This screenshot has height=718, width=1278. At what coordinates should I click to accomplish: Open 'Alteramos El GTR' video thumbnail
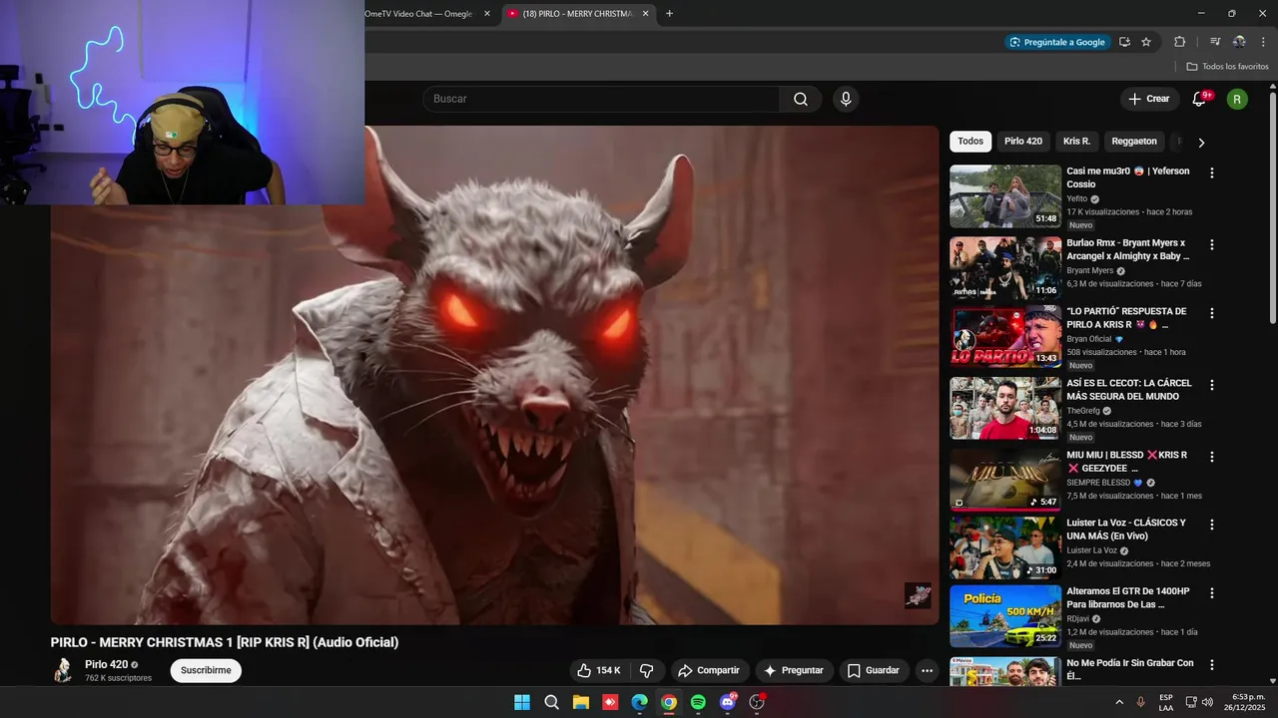pos(1005,616)
